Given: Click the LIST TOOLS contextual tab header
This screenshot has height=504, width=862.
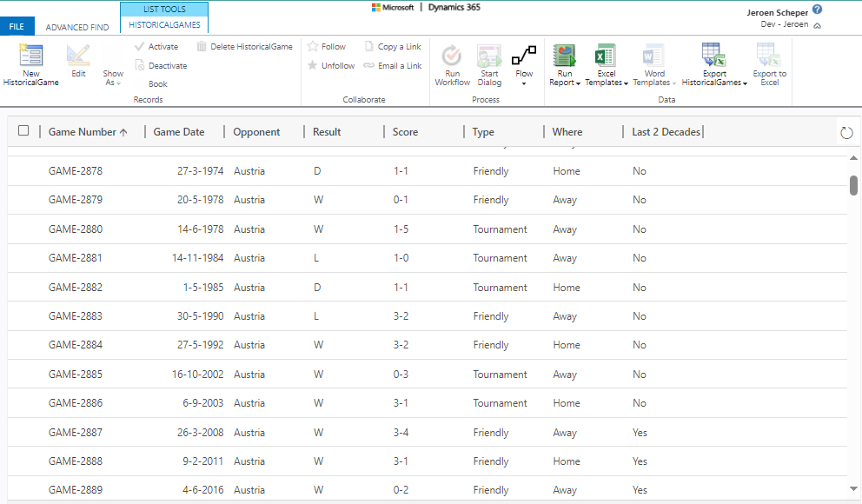Looking at the screenshot, I should pos(164,9).
